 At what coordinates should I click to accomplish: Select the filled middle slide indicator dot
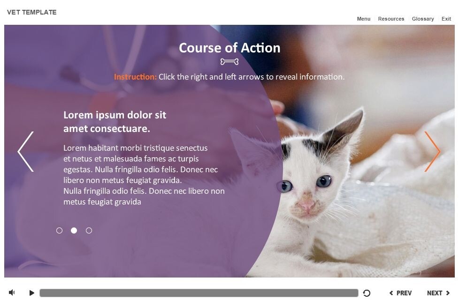[74, 231]
